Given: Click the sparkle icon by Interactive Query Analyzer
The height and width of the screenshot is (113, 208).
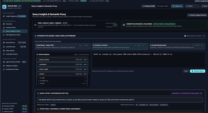Looking at the screenshot, I should click(x=36, y=36).
